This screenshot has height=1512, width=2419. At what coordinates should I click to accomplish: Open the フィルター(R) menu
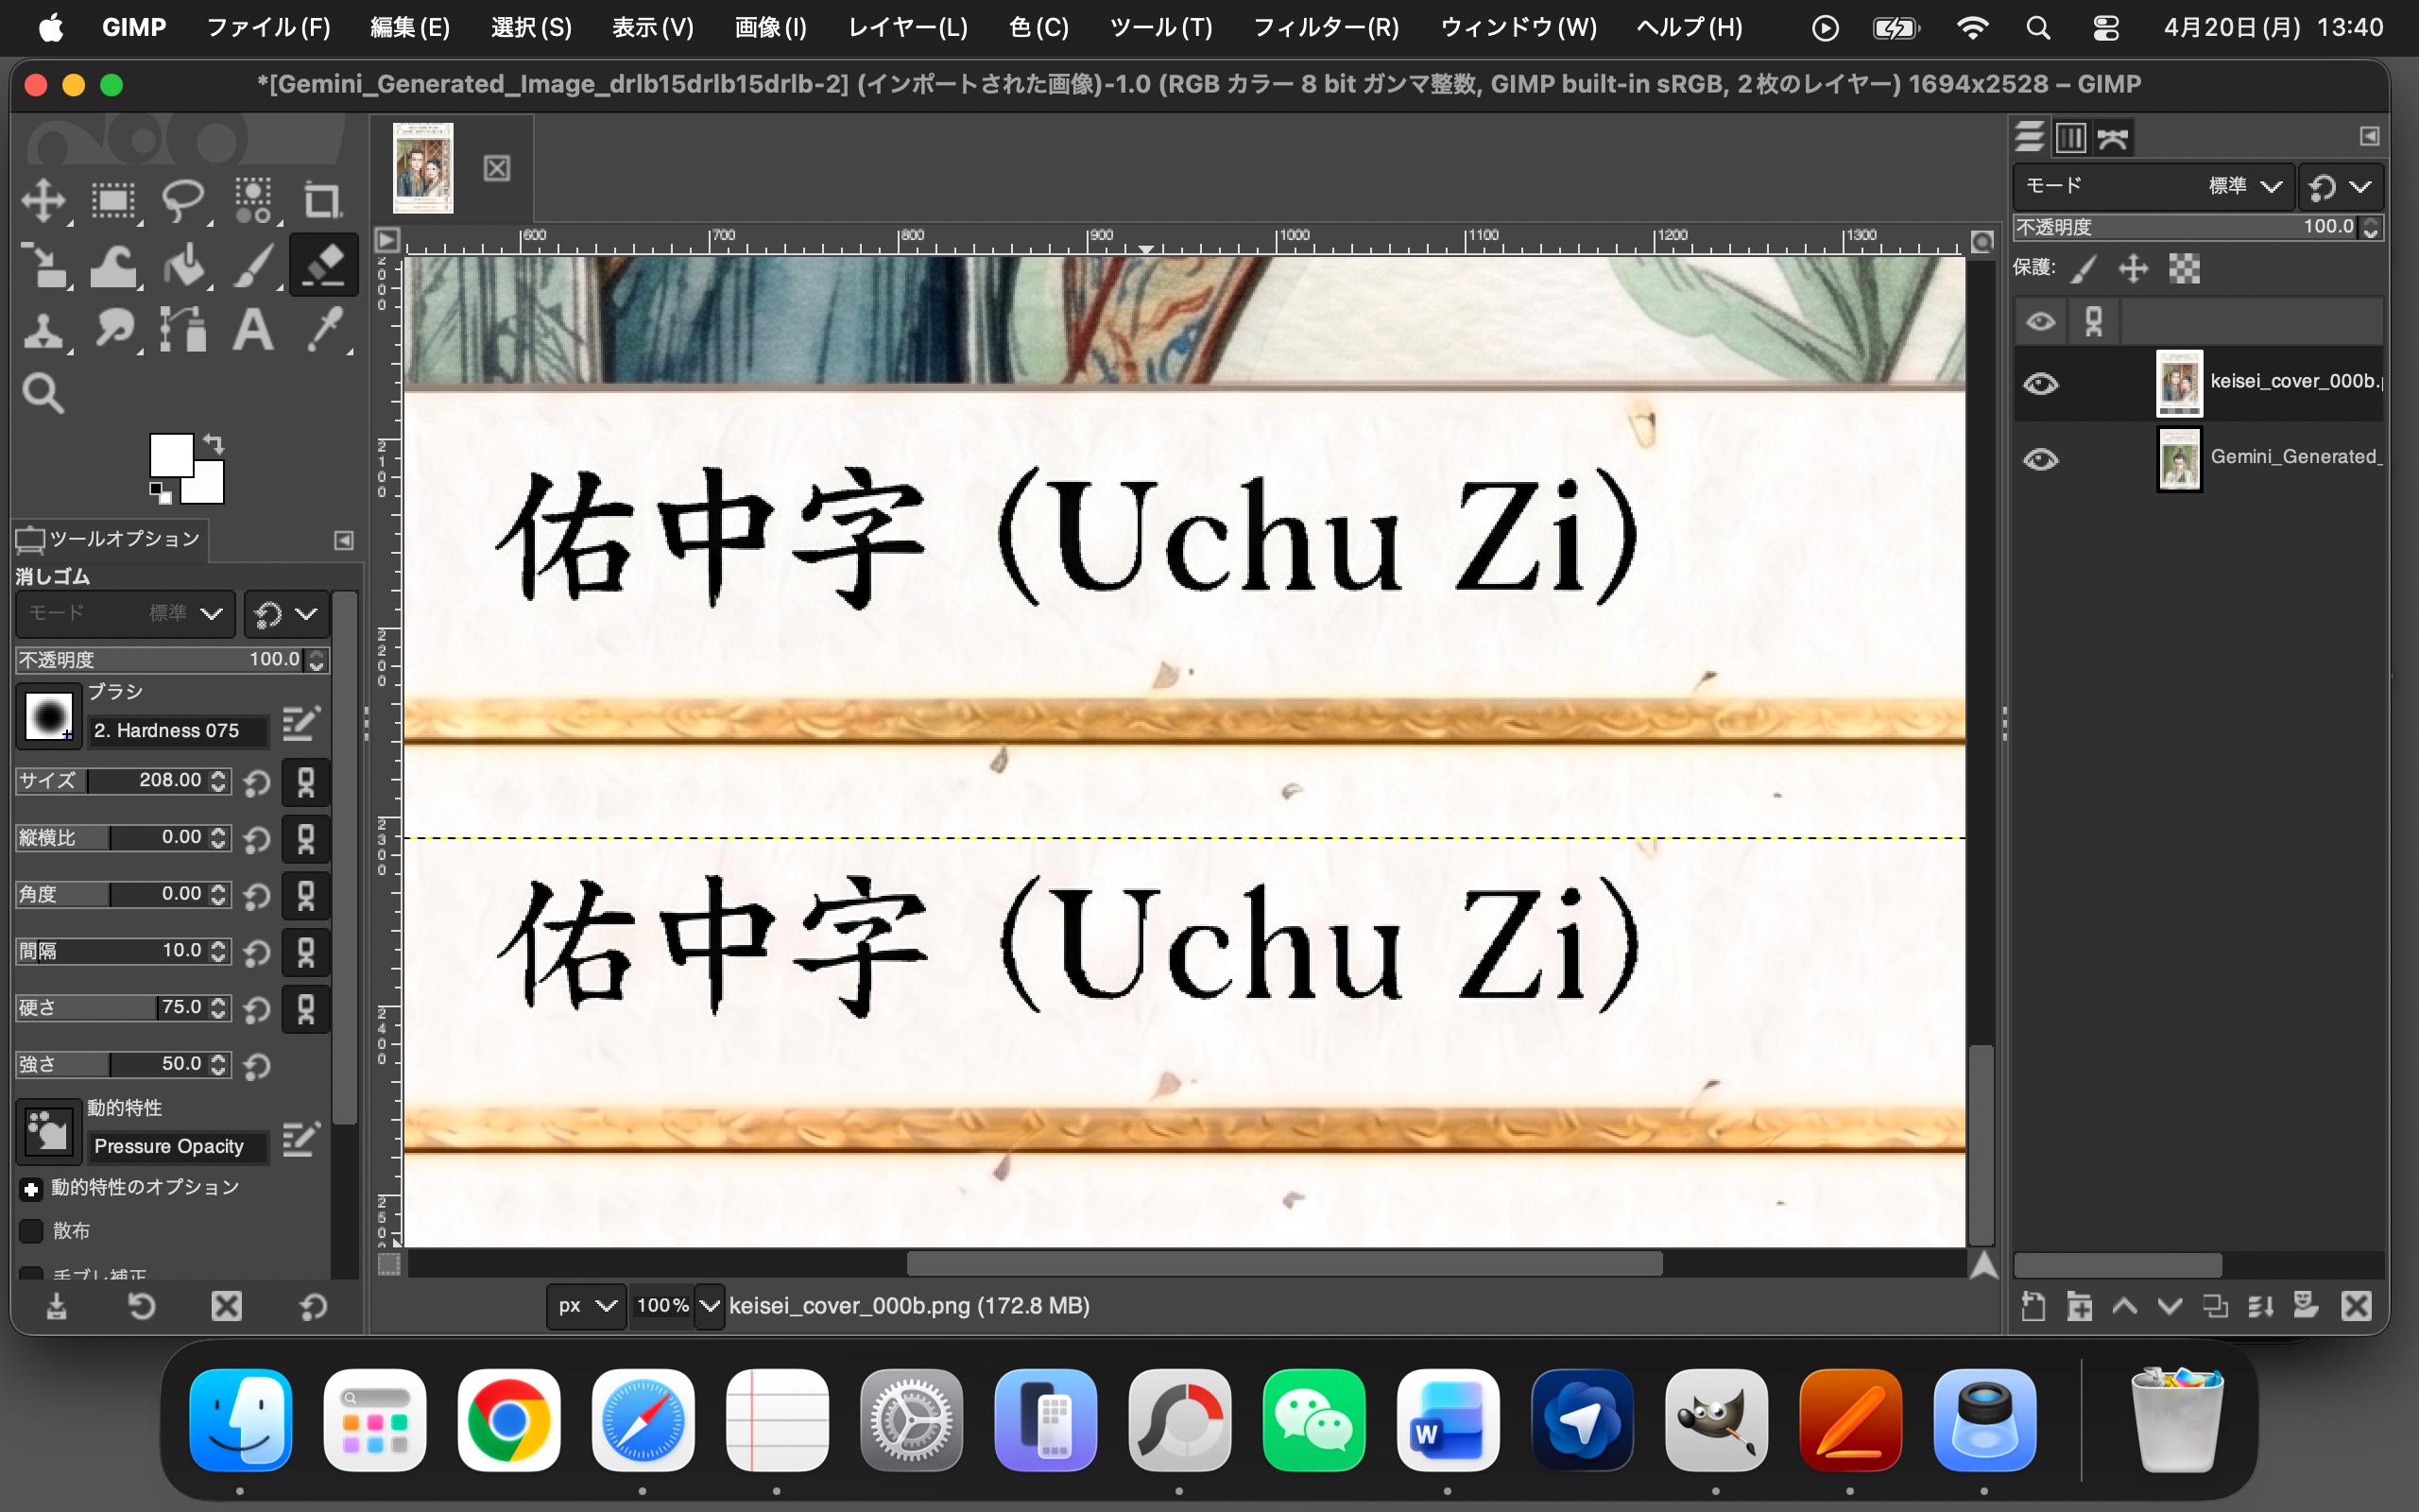point(1326,28)
